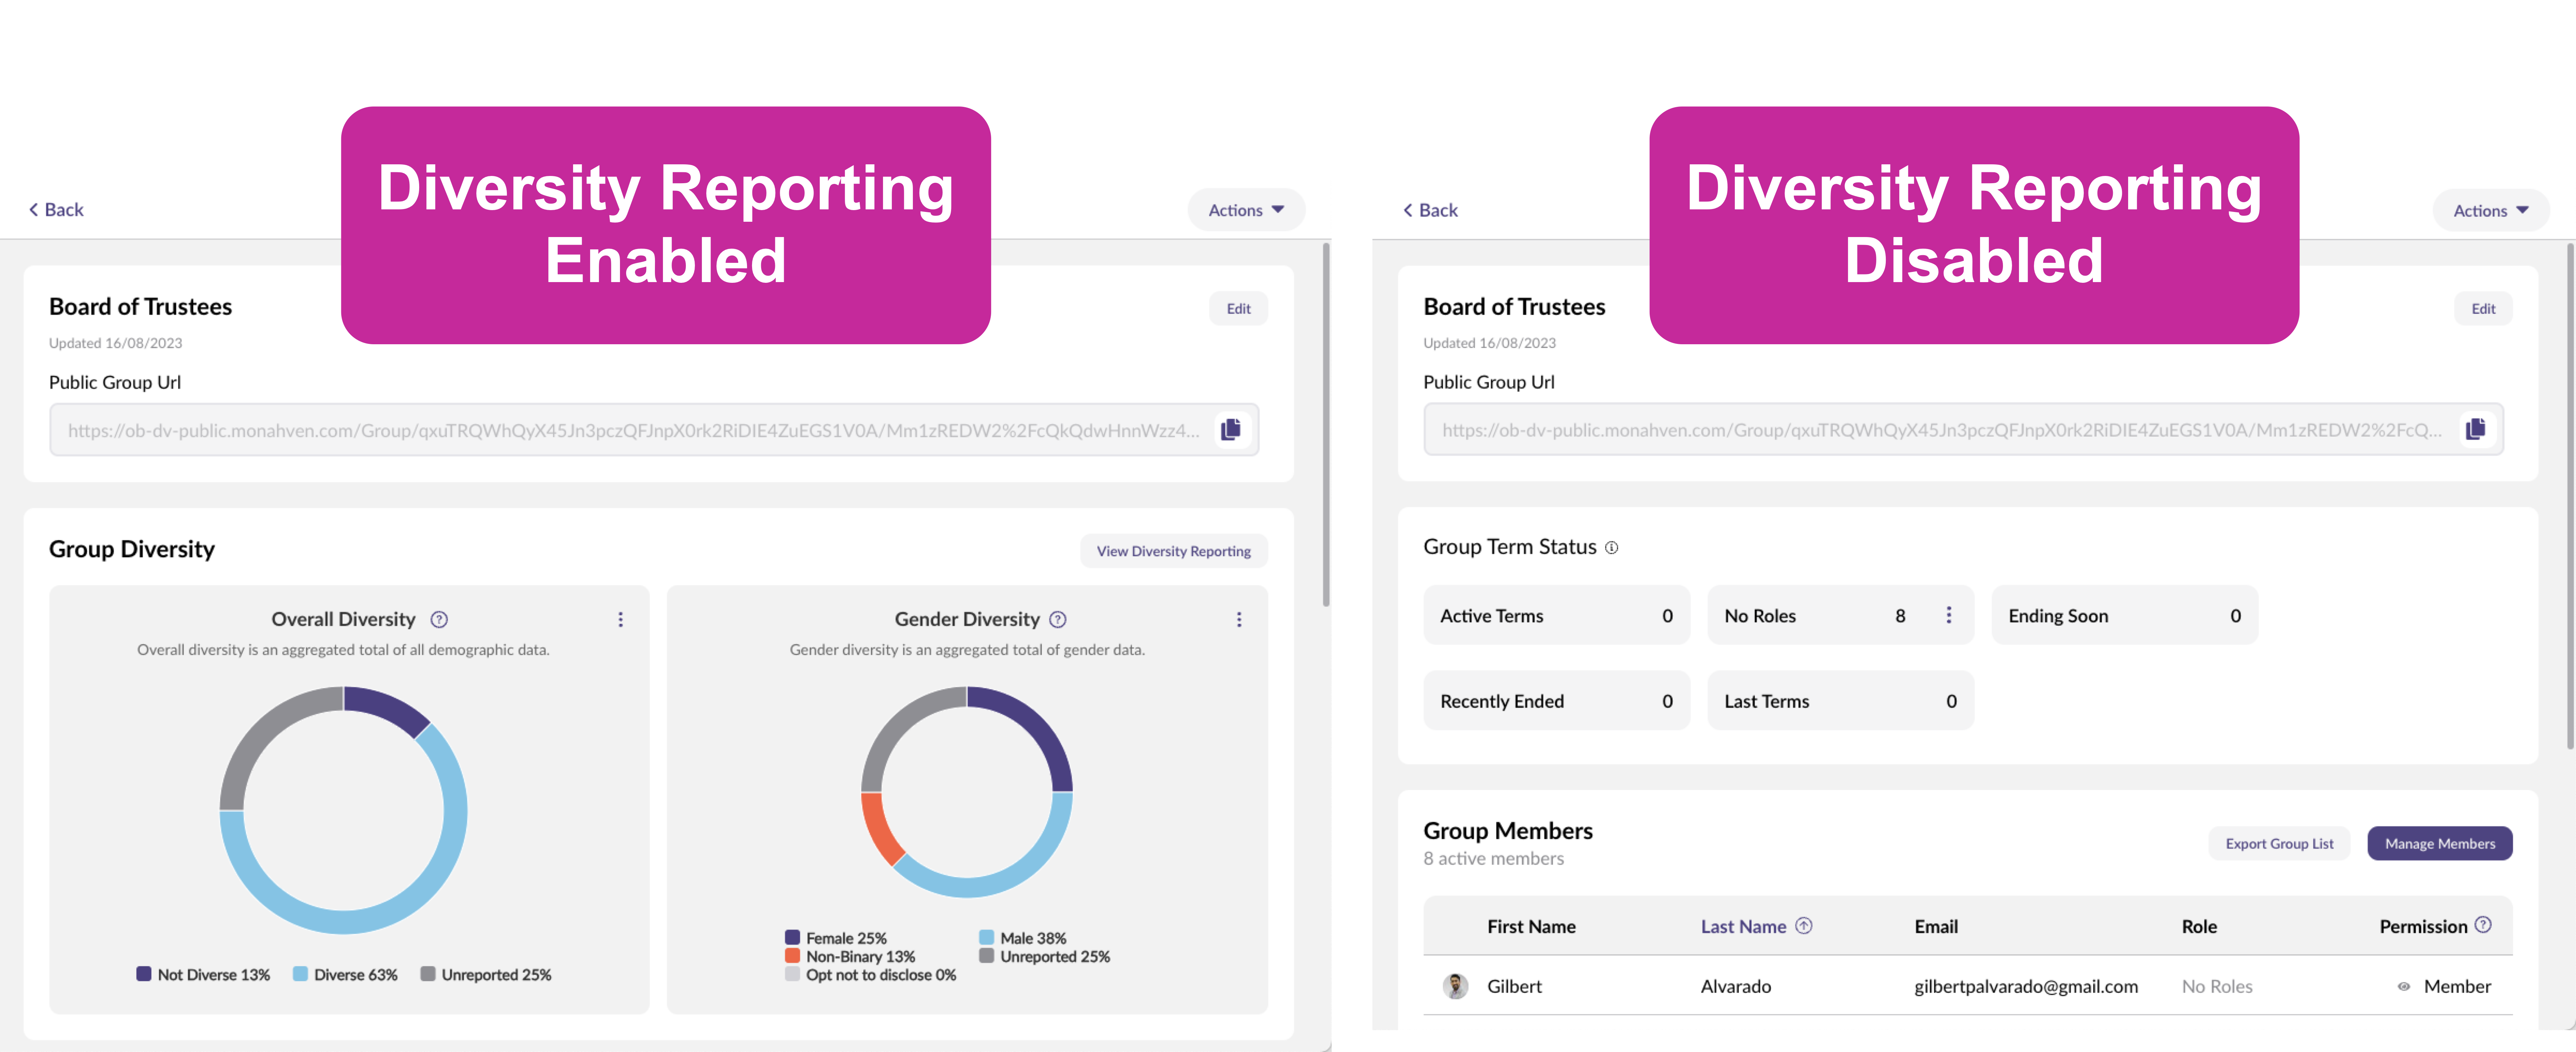Expand Actions dropdown in right panel
The height and width of the screenshot is (1052, 2576).
coord(2490,211)
